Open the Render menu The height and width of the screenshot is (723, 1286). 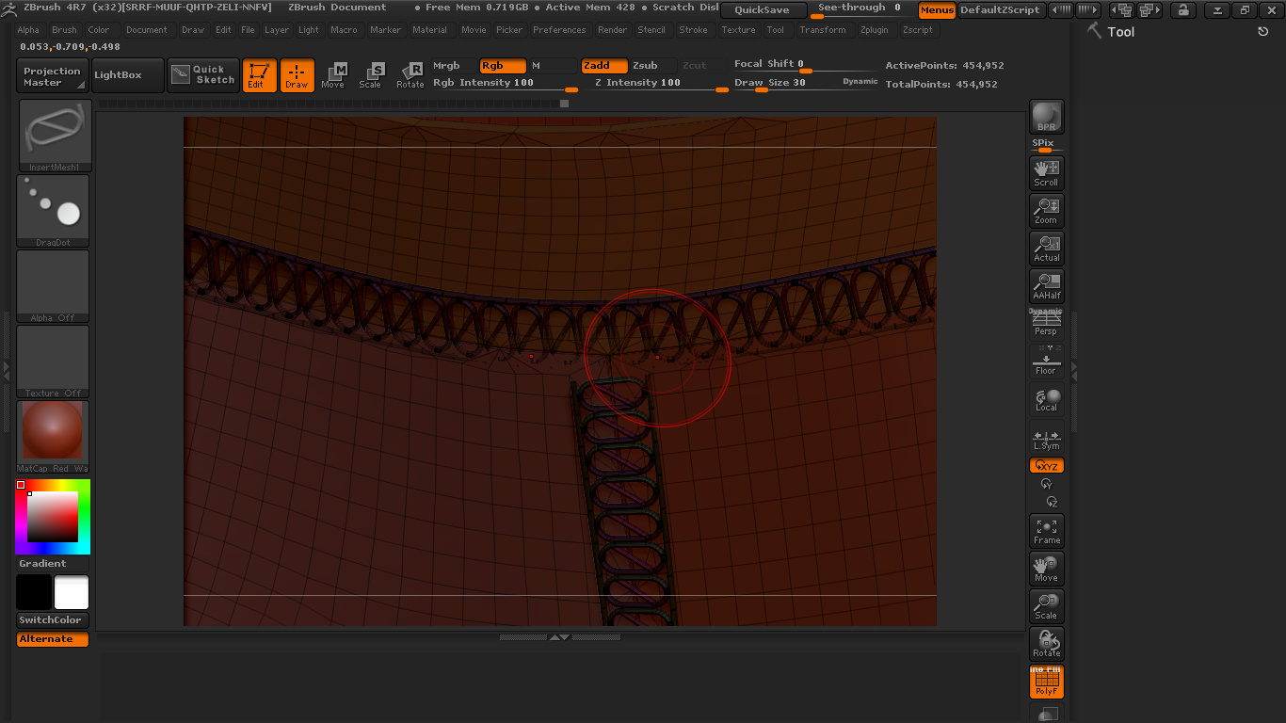[x=612, y=30]
